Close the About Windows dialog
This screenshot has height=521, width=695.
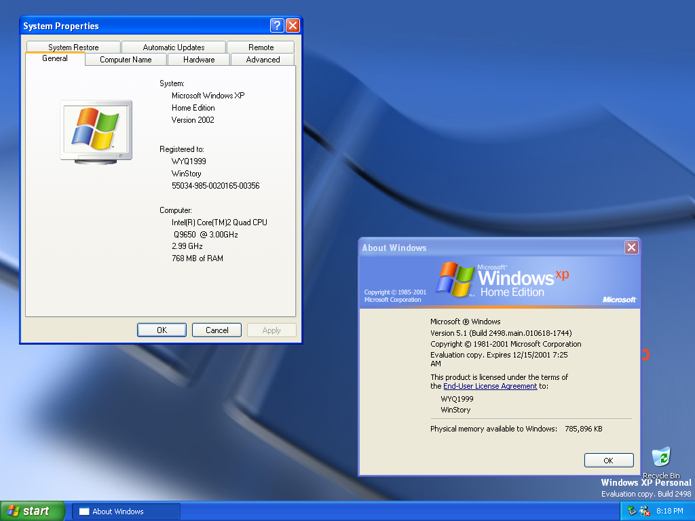coord(631,247)
